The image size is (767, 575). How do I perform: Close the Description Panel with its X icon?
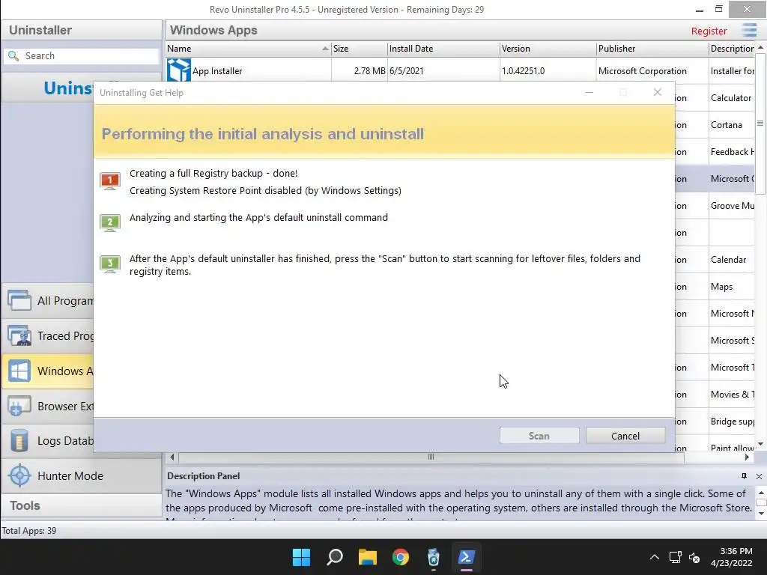[x=759, y=476]
